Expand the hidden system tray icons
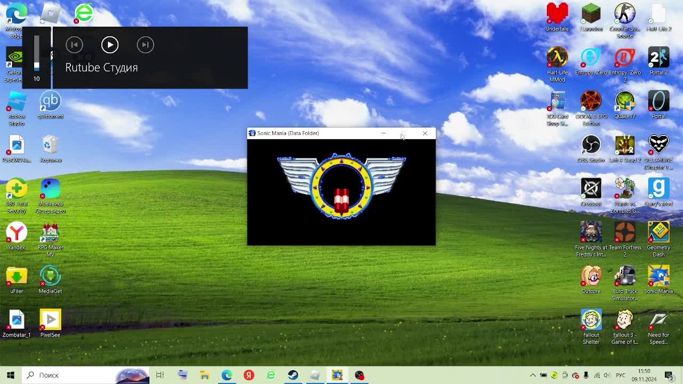This screenshot has width=683, height=384. click(x=533, y=375)
